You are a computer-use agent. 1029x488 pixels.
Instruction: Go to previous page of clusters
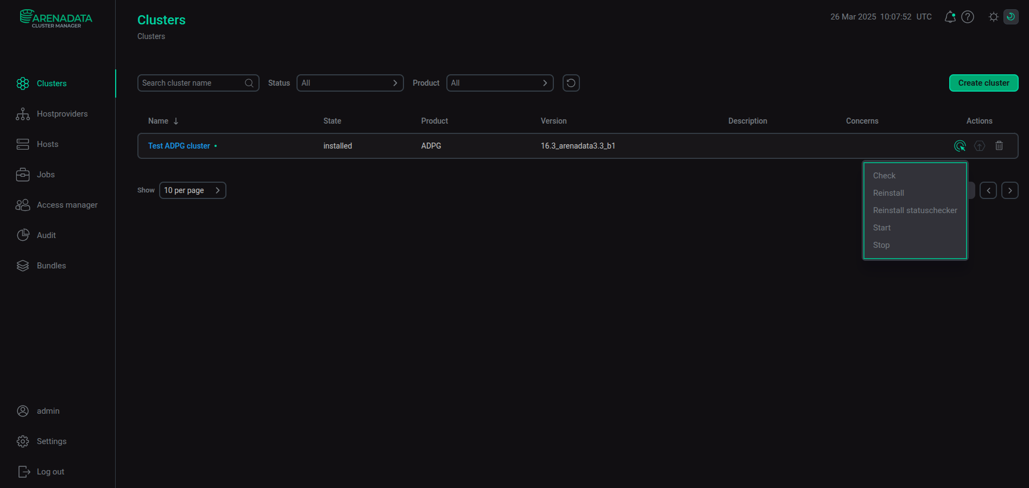click(x=988, y=190)
